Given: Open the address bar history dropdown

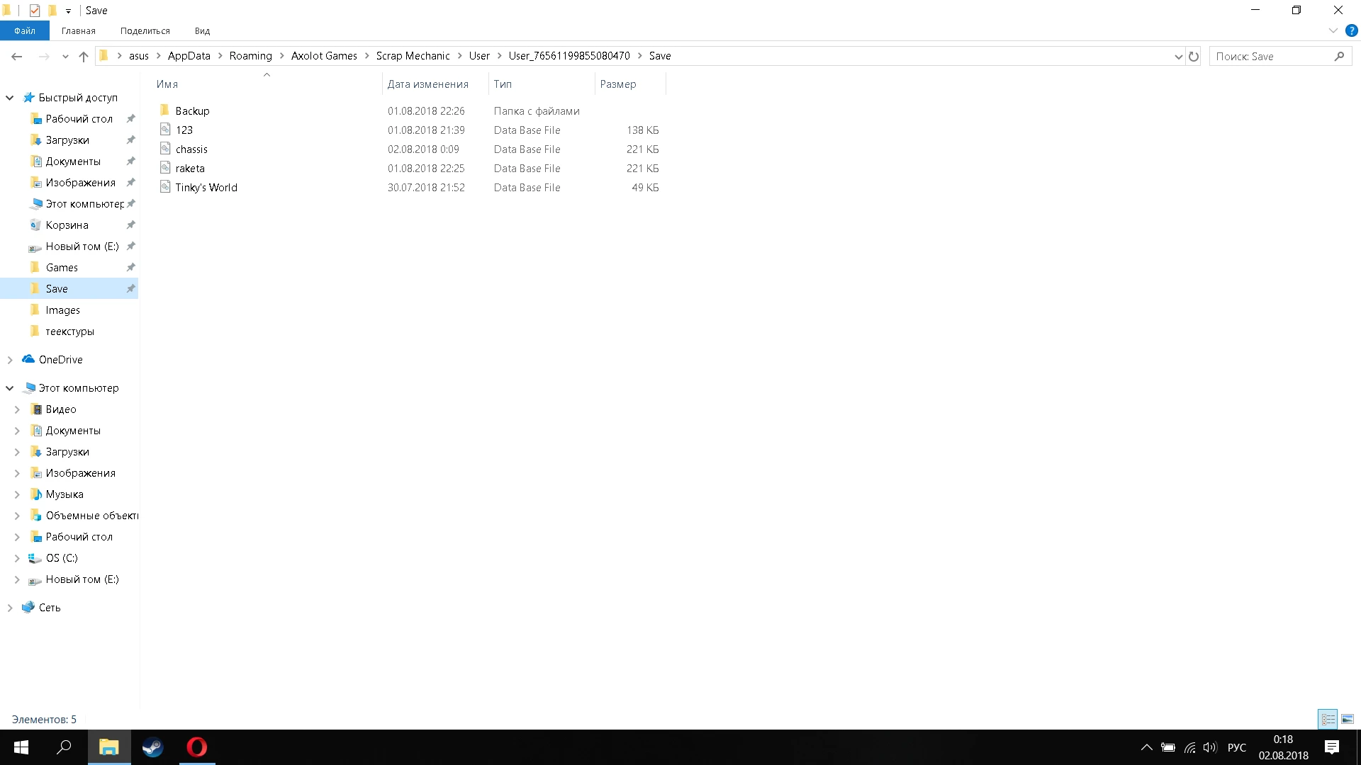Looking at the screenshot, I should (1178, 56).
